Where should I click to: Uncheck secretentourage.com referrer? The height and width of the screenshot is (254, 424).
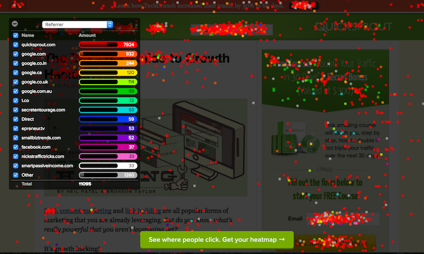click(16, 110)
